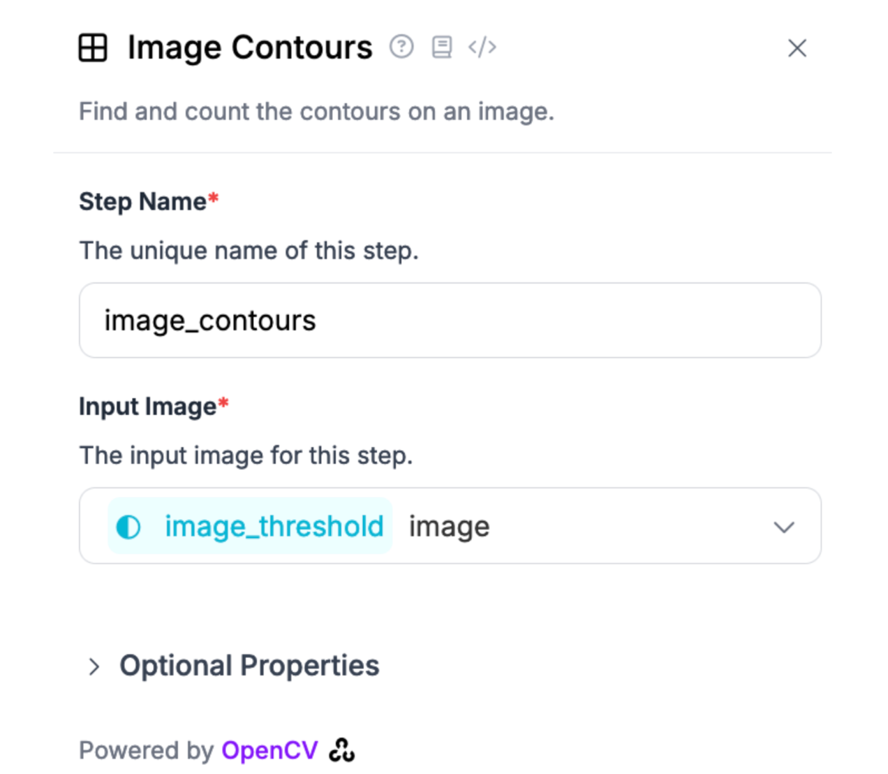Click the Image Contours grid block icon
The image size is (888, 774).
click(93, 48)
